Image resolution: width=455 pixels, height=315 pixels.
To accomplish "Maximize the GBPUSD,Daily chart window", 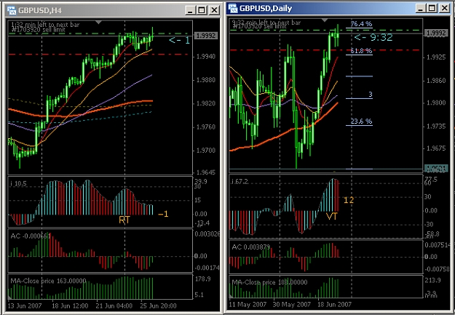I will coord(432,9).
